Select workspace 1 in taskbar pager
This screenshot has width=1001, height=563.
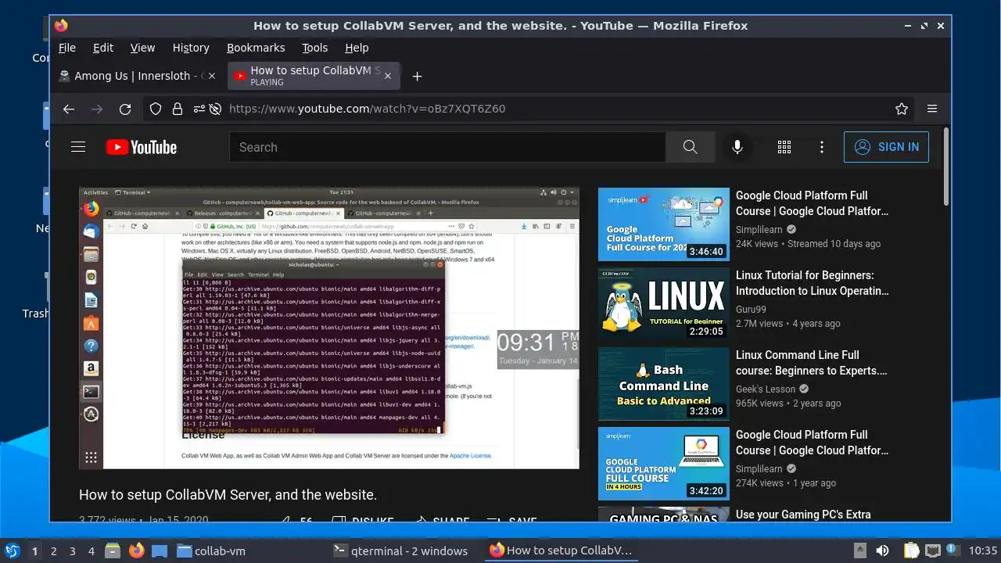point(34,550)
